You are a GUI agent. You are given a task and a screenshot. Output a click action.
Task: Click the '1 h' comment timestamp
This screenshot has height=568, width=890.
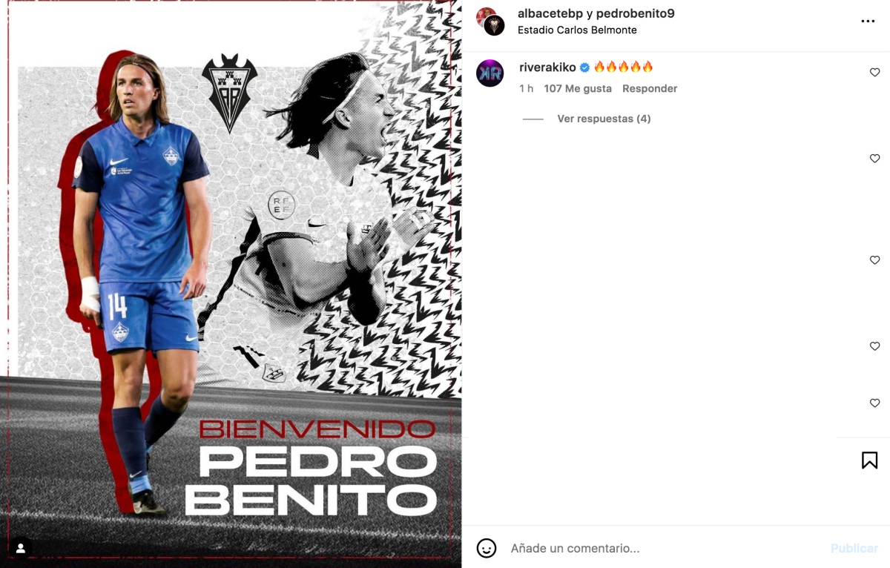click(526, 88)
